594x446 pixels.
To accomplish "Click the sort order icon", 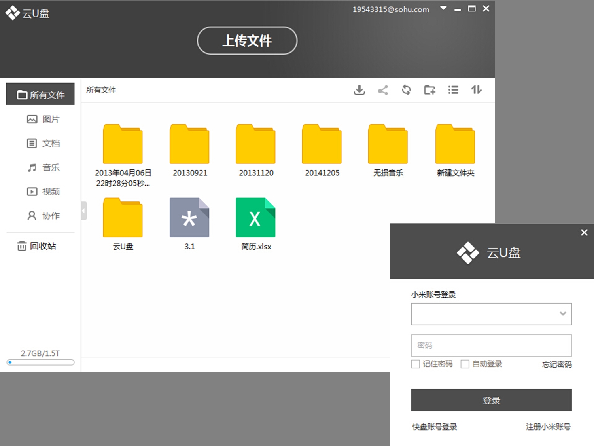I will pyautogui.click(x=476, y=90).
